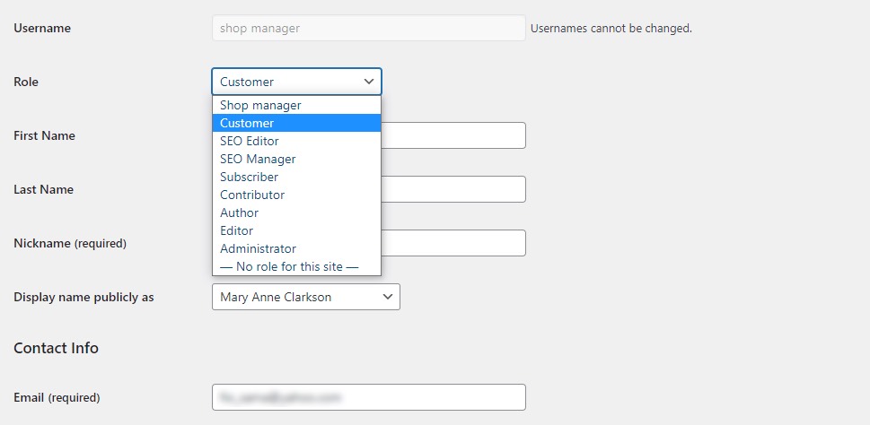Click the Nickname required text box
Screen dimensions: 870x425
click(x=453, y=243)
